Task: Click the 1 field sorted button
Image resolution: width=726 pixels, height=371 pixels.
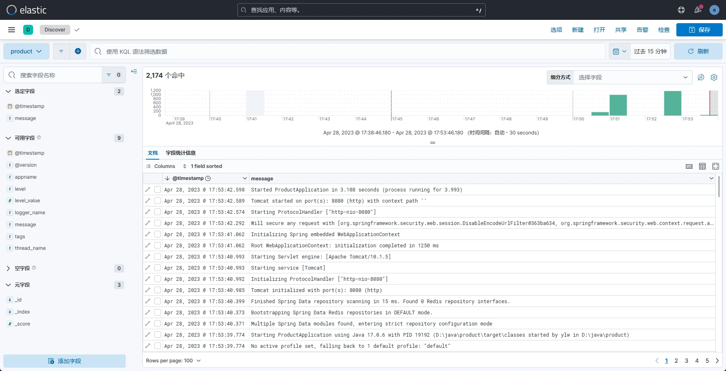Action: pyautogui.click(x=202, y=166)
